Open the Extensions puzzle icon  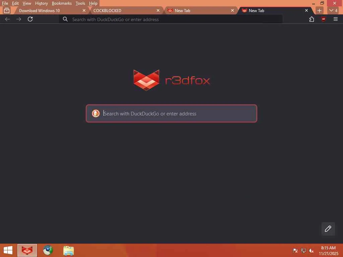tap(312, 19)
